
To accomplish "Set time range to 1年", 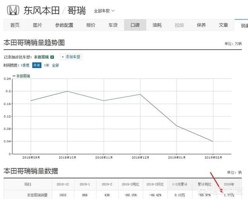I will click(x=46, y=65).
